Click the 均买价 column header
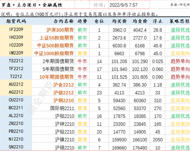The width and height of the screenshot is (190, 151). pos(119,21)
